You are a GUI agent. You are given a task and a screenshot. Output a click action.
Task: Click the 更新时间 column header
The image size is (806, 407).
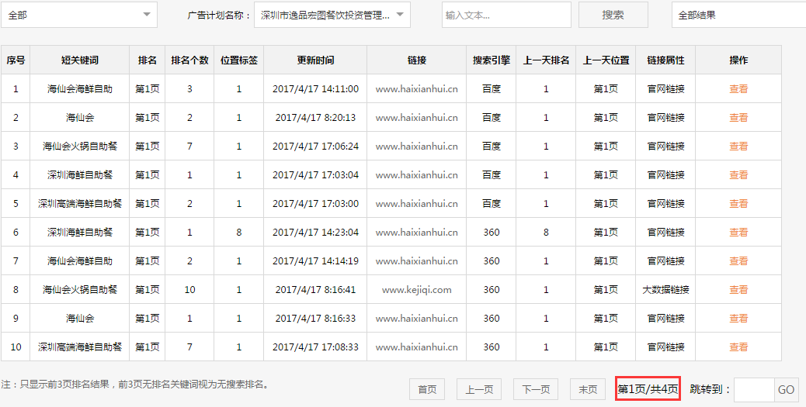pos(315,60)
